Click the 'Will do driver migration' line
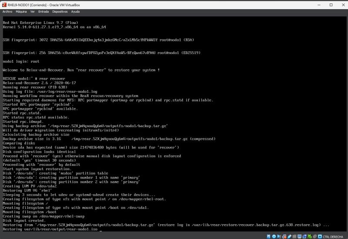The image size is (348, 239). coord(61,130)
